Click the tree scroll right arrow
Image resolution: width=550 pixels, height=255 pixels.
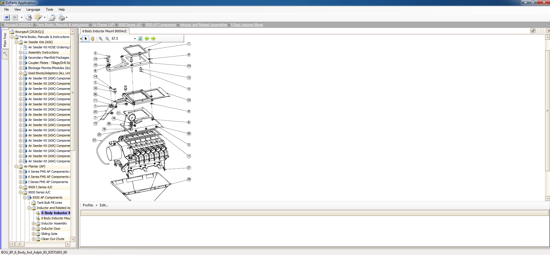[68, 244]
